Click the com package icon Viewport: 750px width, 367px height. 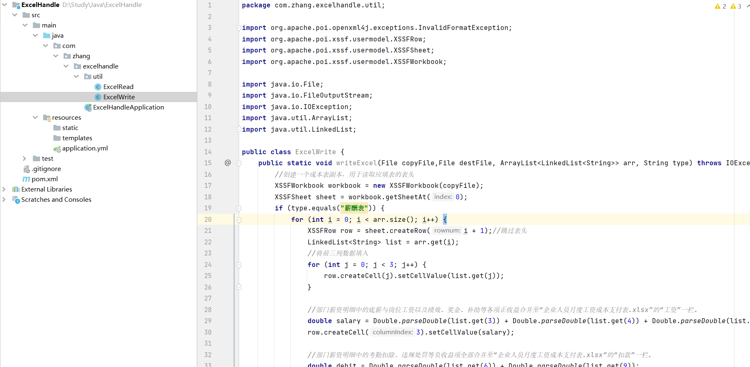pyautogui.click(x=57, y=46)
